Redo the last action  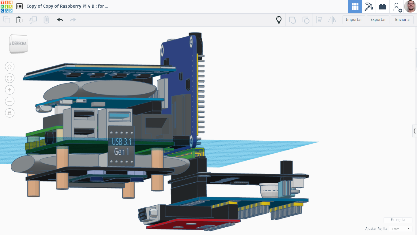pos(73,20)
